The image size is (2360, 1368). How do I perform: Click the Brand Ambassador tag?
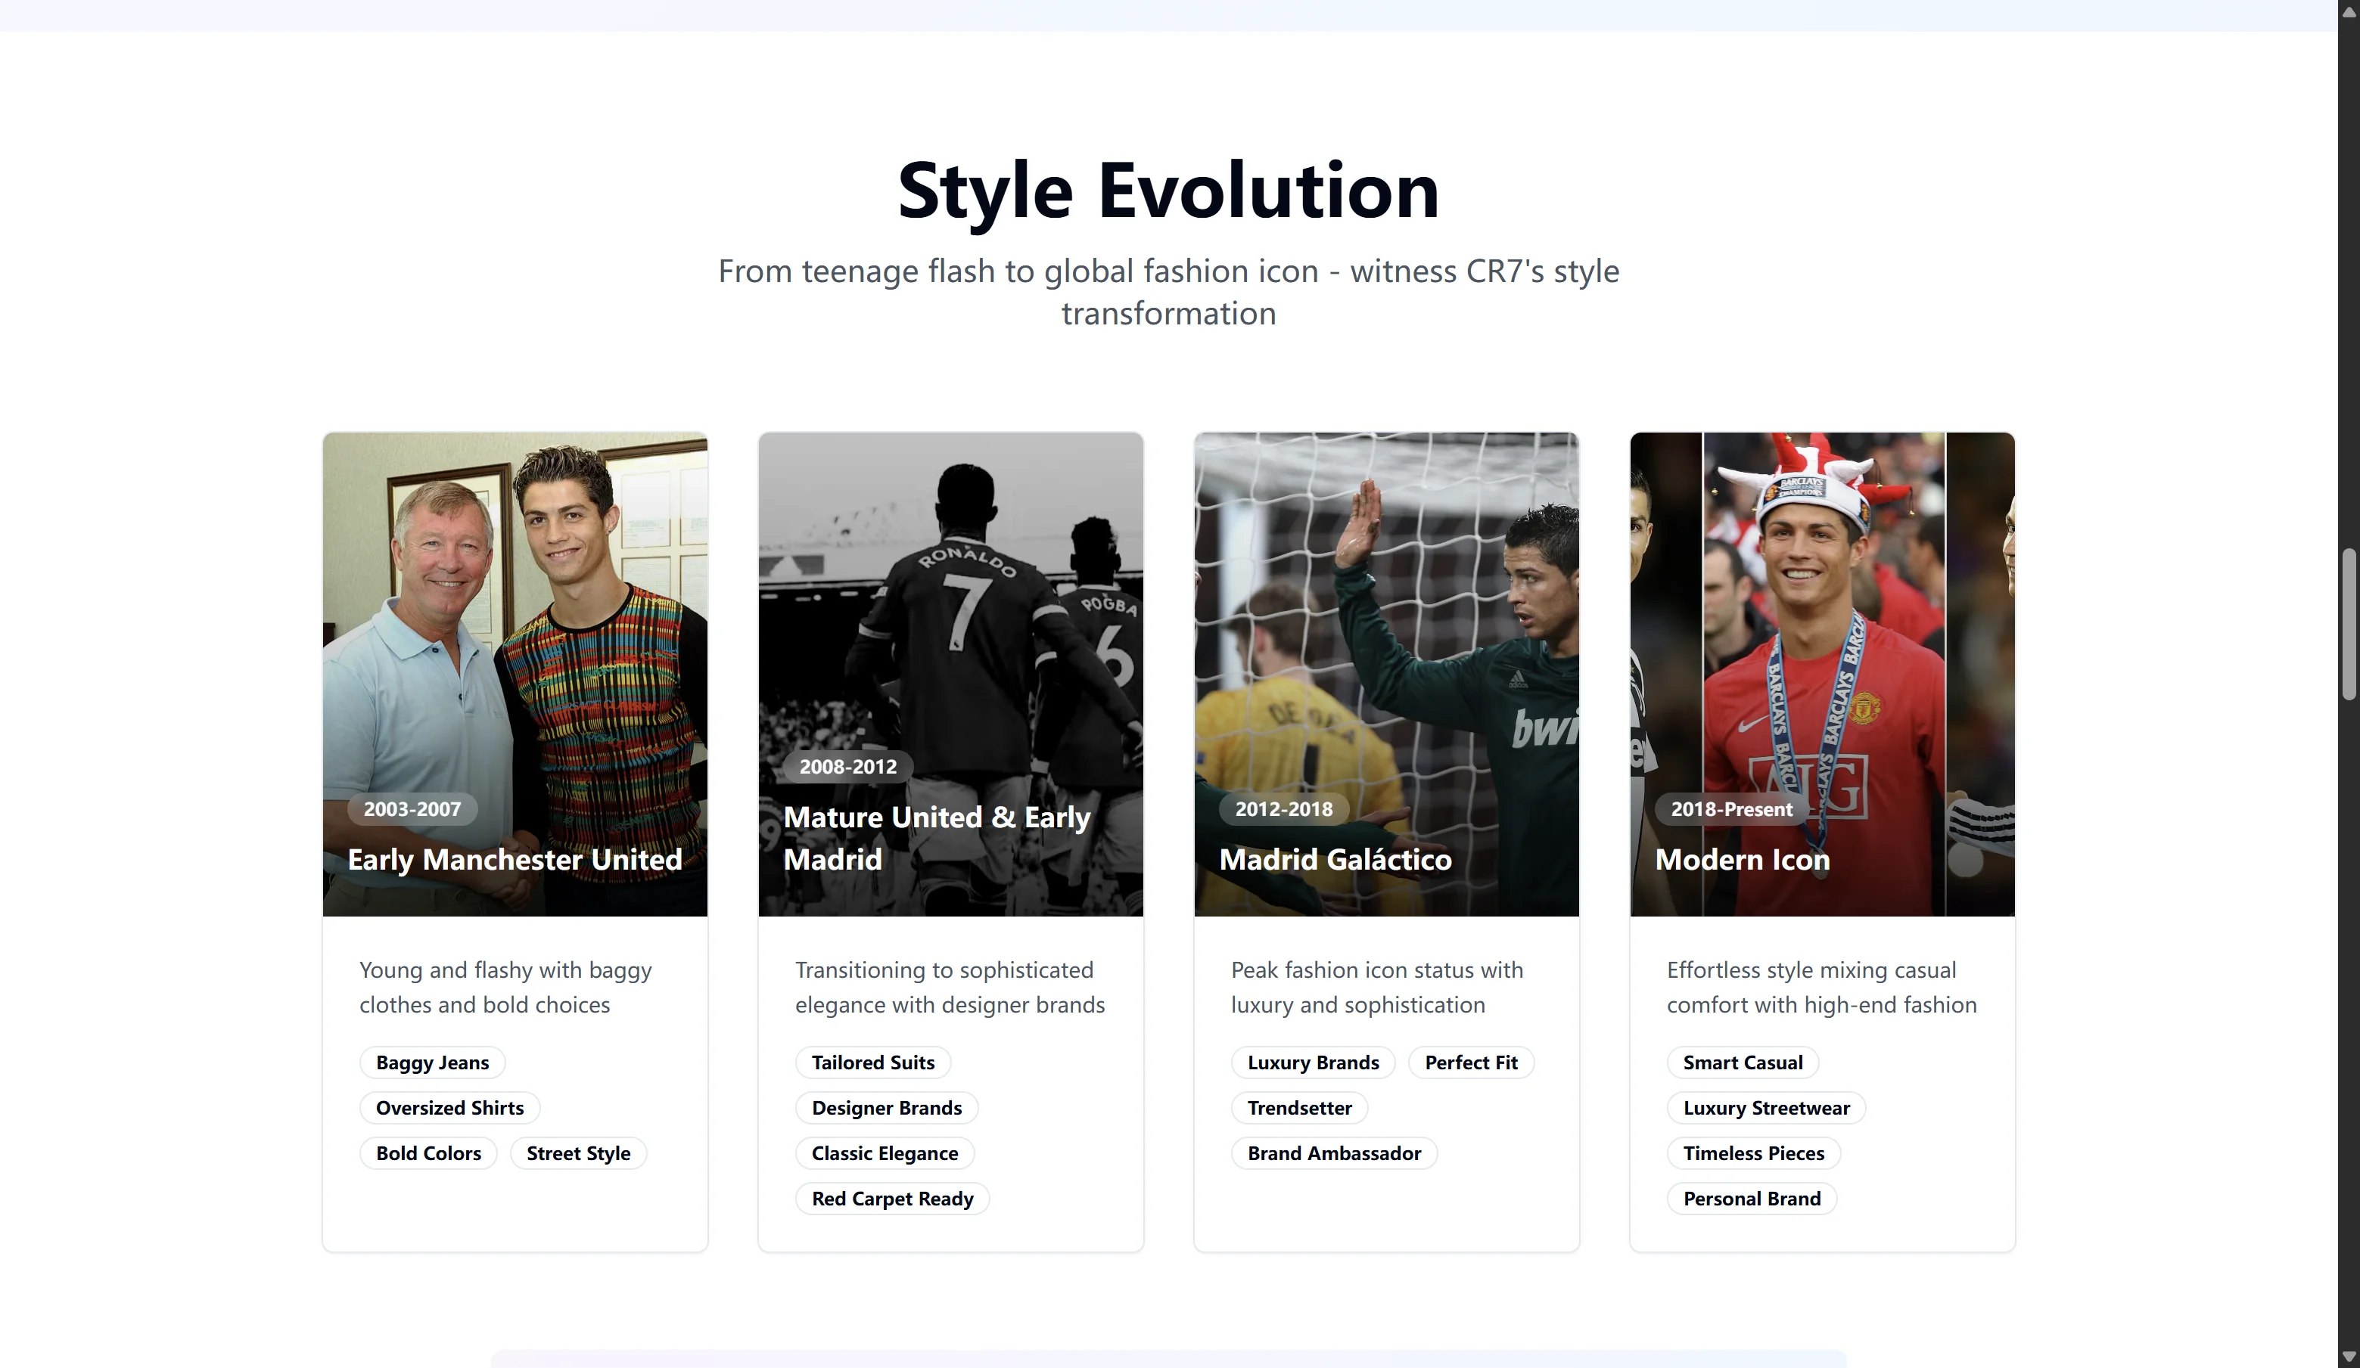click(1333, 1154)
